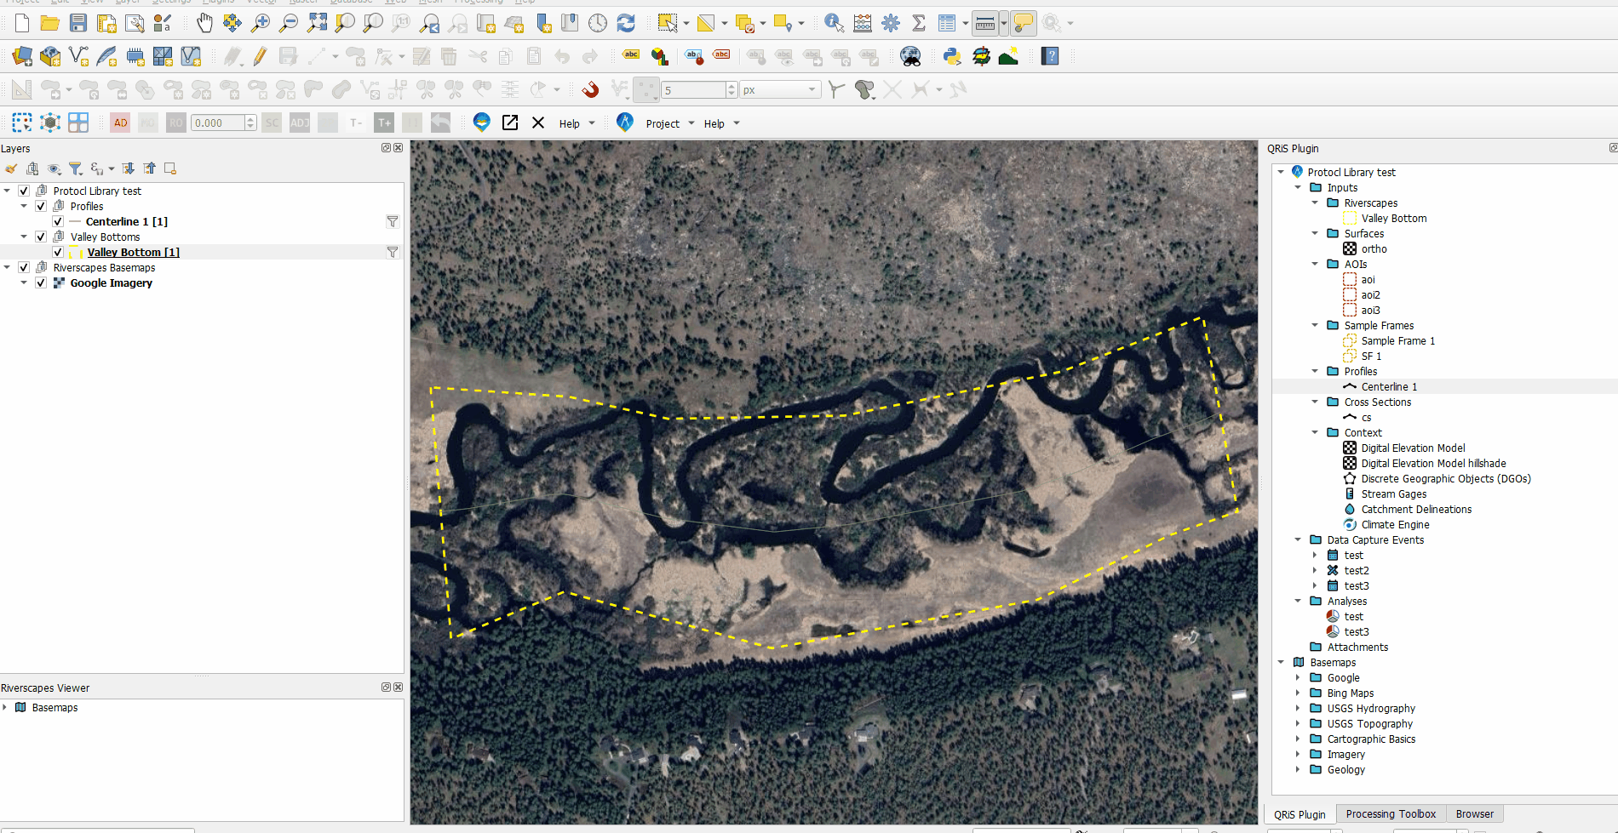Collapse the Inputs folder in QRiS Plugin tree
The image size is (1618, 833).
[x=1298, y=187]
